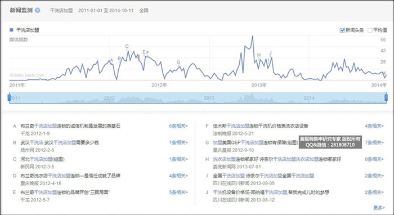Select news marker E on the chart
This screenshot has width=394, height=215.
click(144, 52)
